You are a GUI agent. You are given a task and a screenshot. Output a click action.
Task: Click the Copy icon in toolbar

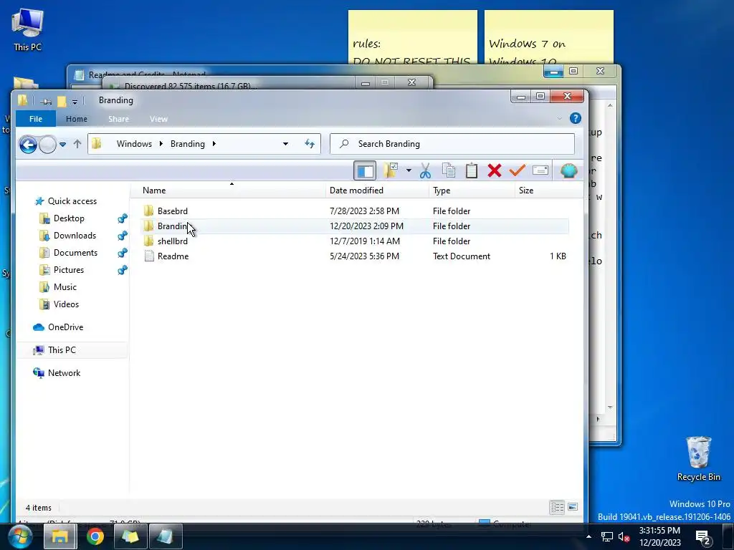point(449,170)
